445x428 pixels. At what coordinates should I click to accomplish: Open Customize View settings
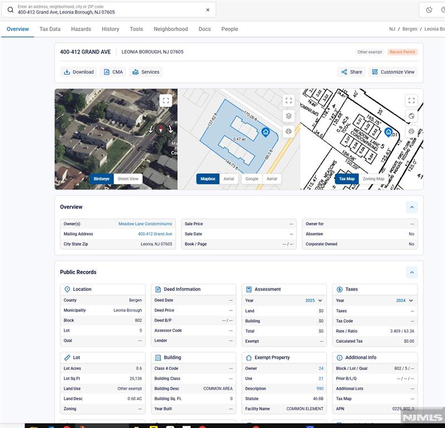(x=393, y=72)
